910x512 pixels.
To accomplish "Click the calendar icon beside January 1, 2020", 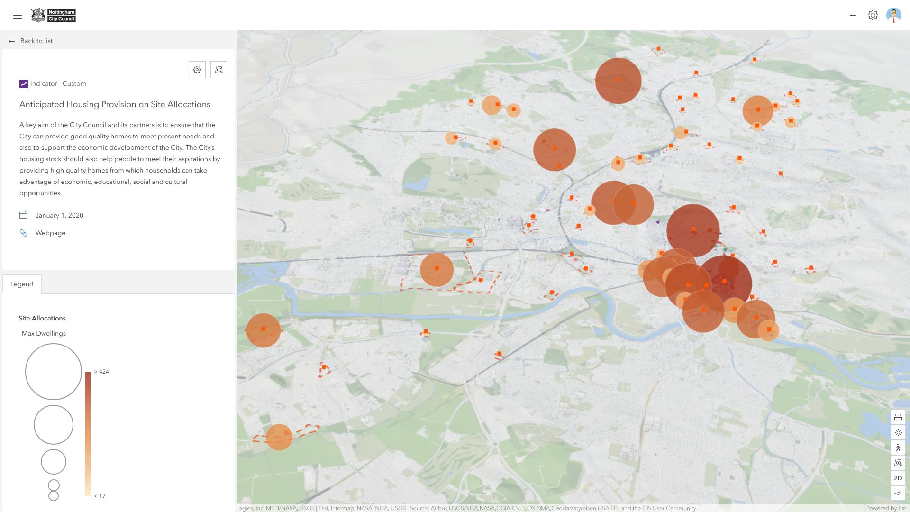I will 23,215.
